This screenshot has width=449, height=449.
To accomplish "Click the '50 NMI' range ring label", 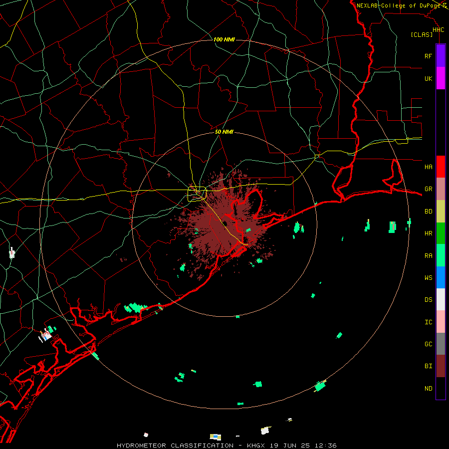I will click(x=224, y=132).
